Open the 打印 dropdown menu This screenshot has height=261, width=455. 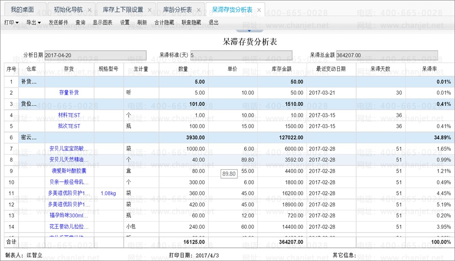pos(11,22)
